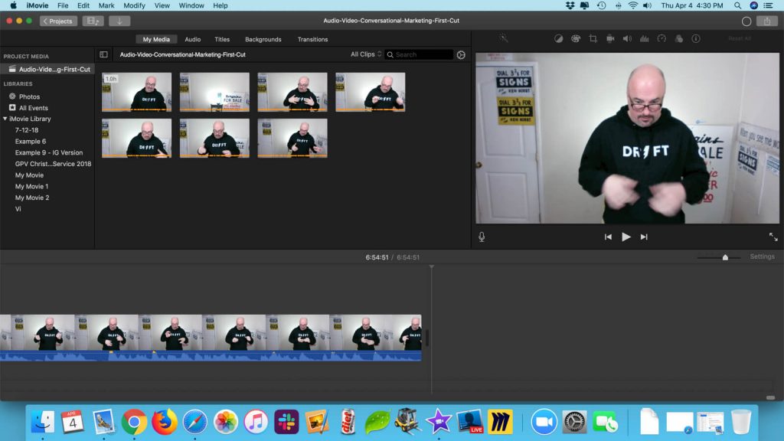
Task: Open the Modify menu
Action: coord(134,5)
